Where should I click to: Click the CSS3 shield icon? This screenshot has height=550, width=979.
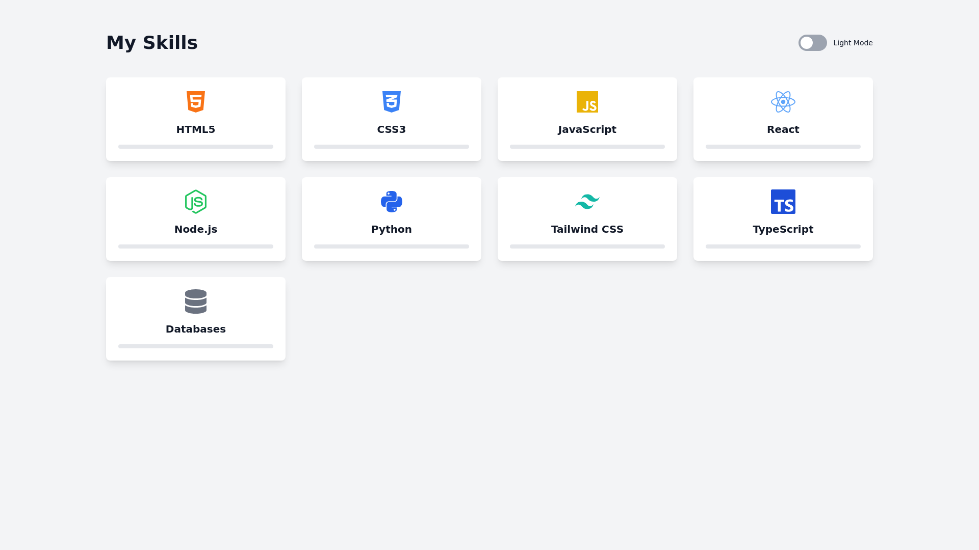click(x=392, y=102)
